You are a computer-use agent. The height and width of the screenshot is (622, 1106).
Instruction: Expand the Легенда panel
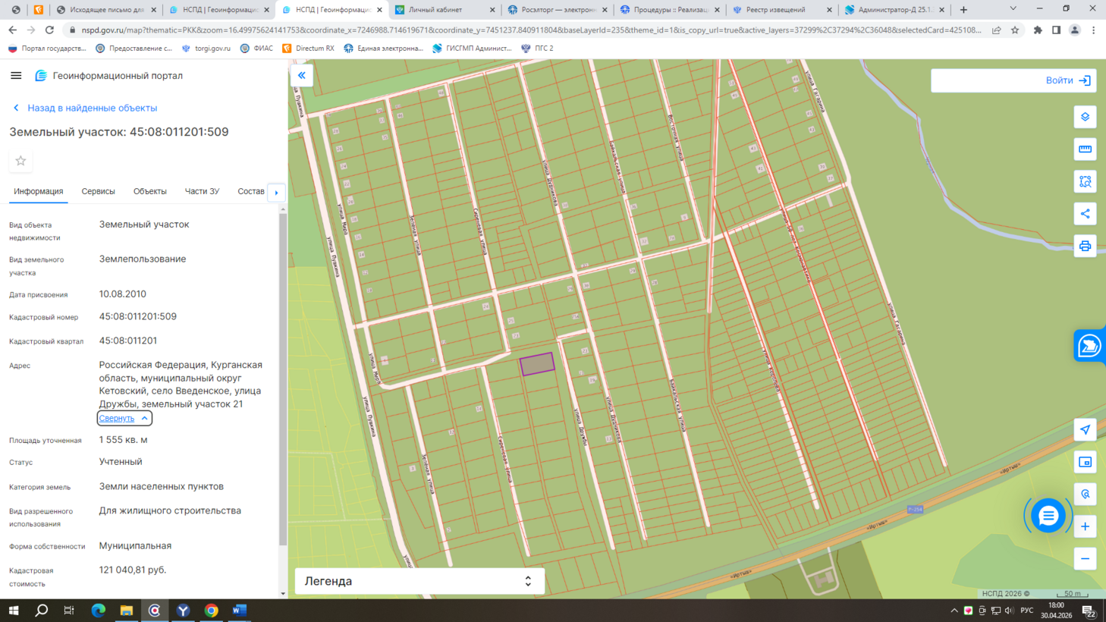coord(419,581)
